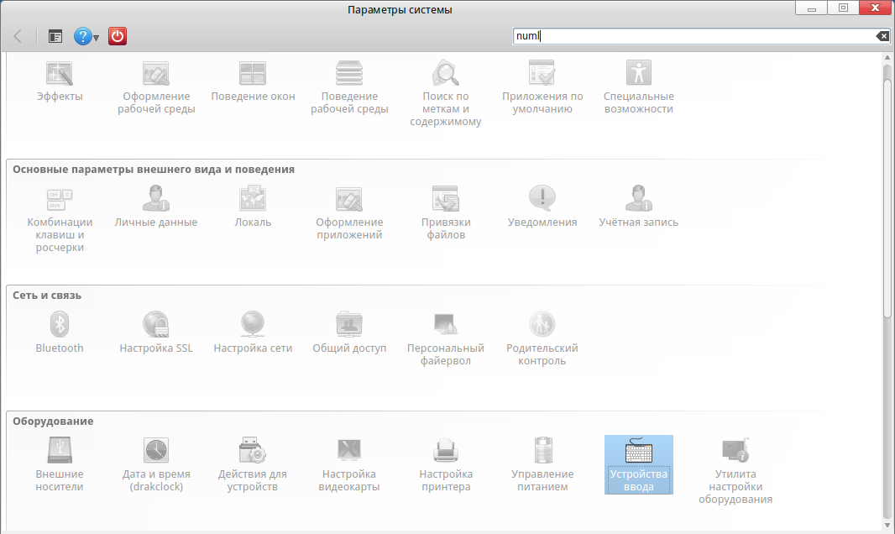Open Привязки файлов settings
Viewport: 895px width, 534px height.
446,214
